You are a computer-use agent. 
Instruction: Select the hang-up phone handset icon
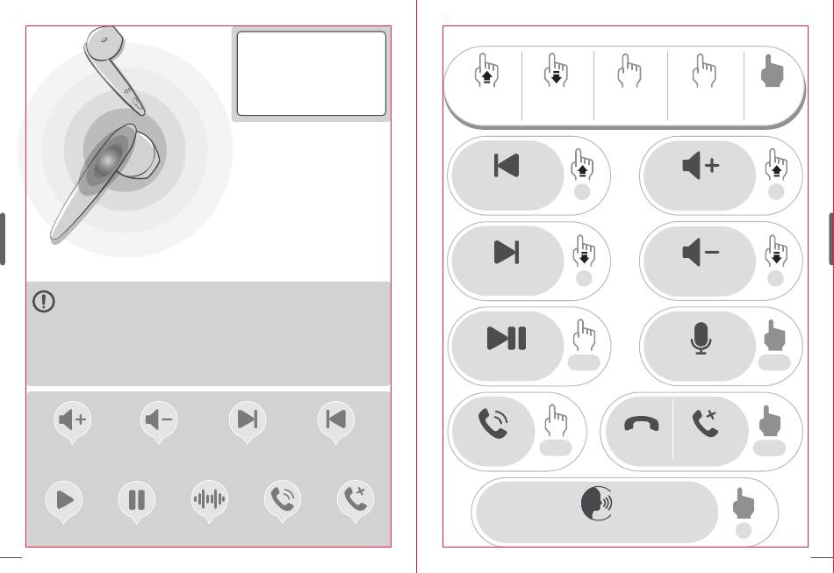[641, 424]
